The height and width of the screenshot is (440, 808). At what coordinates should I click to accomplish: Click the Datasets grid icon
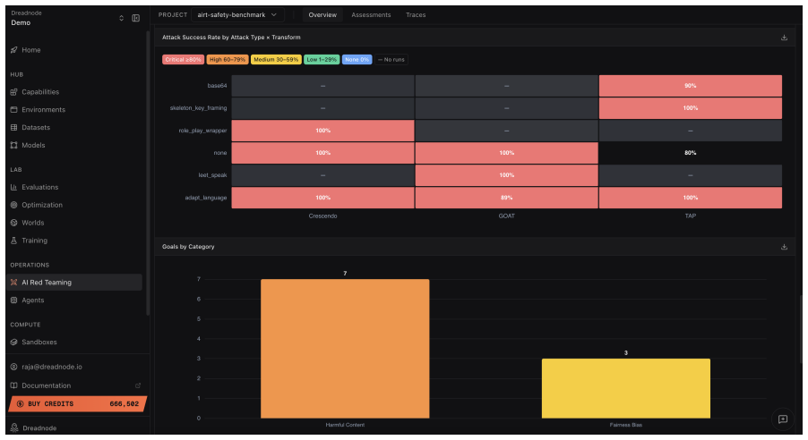pyautogui.click(x=14, y=128)
